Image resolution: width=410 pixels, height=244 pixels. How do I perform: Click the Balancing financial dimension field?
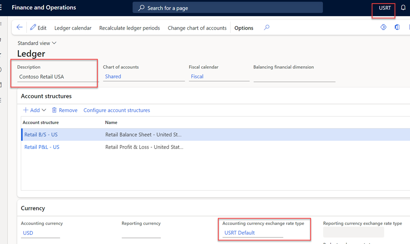click(294, 77)
